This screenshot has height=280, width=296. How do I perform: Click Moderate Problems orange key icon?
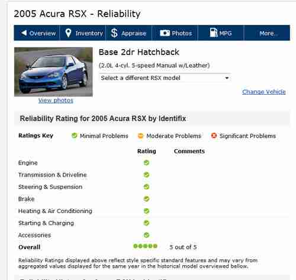140,136
